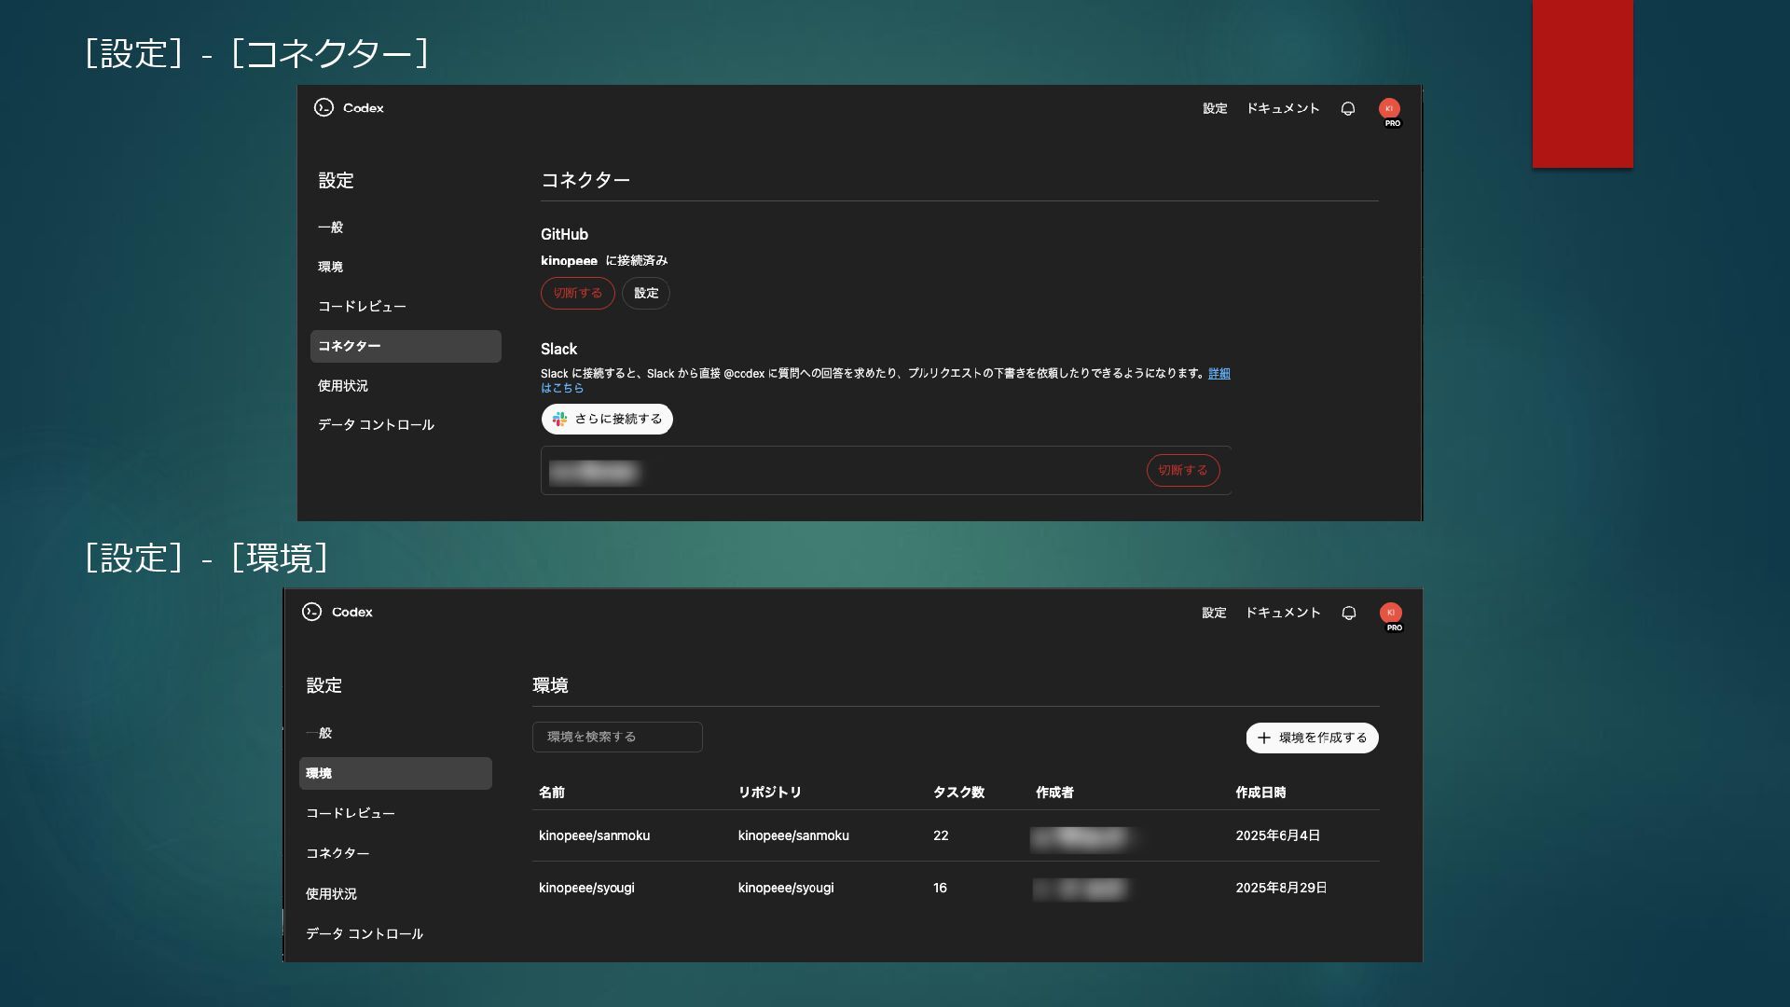
Task: Open notifications bell in environments panel
Action: coord(1349,614)
